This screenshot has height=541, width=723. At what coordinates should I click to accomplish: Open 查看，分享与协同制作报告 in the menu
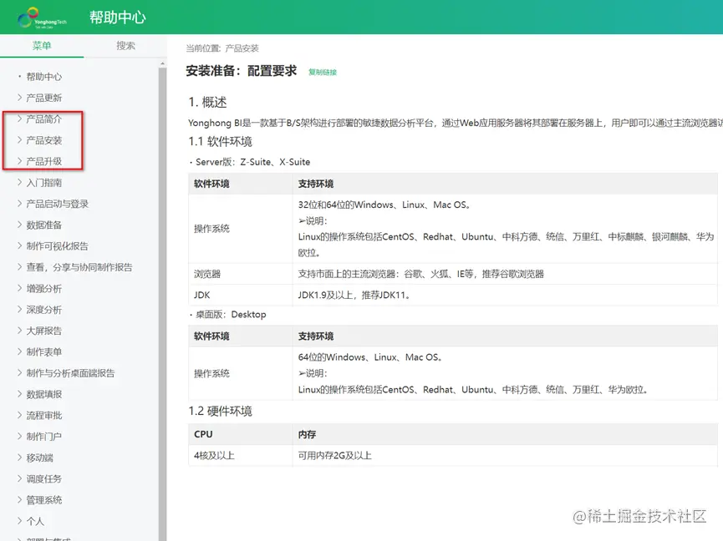(79, 267)
